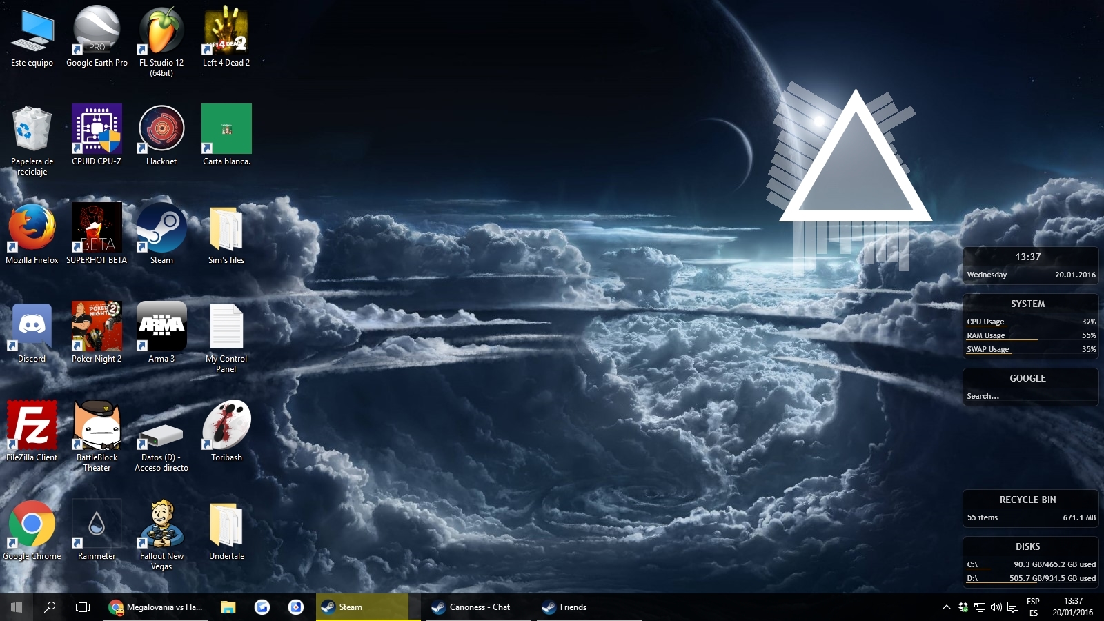Viewport: 1104px width, 621px height.
Task: Select the Google Chrome desktop shortcut
Action: [x=32, y=531]
